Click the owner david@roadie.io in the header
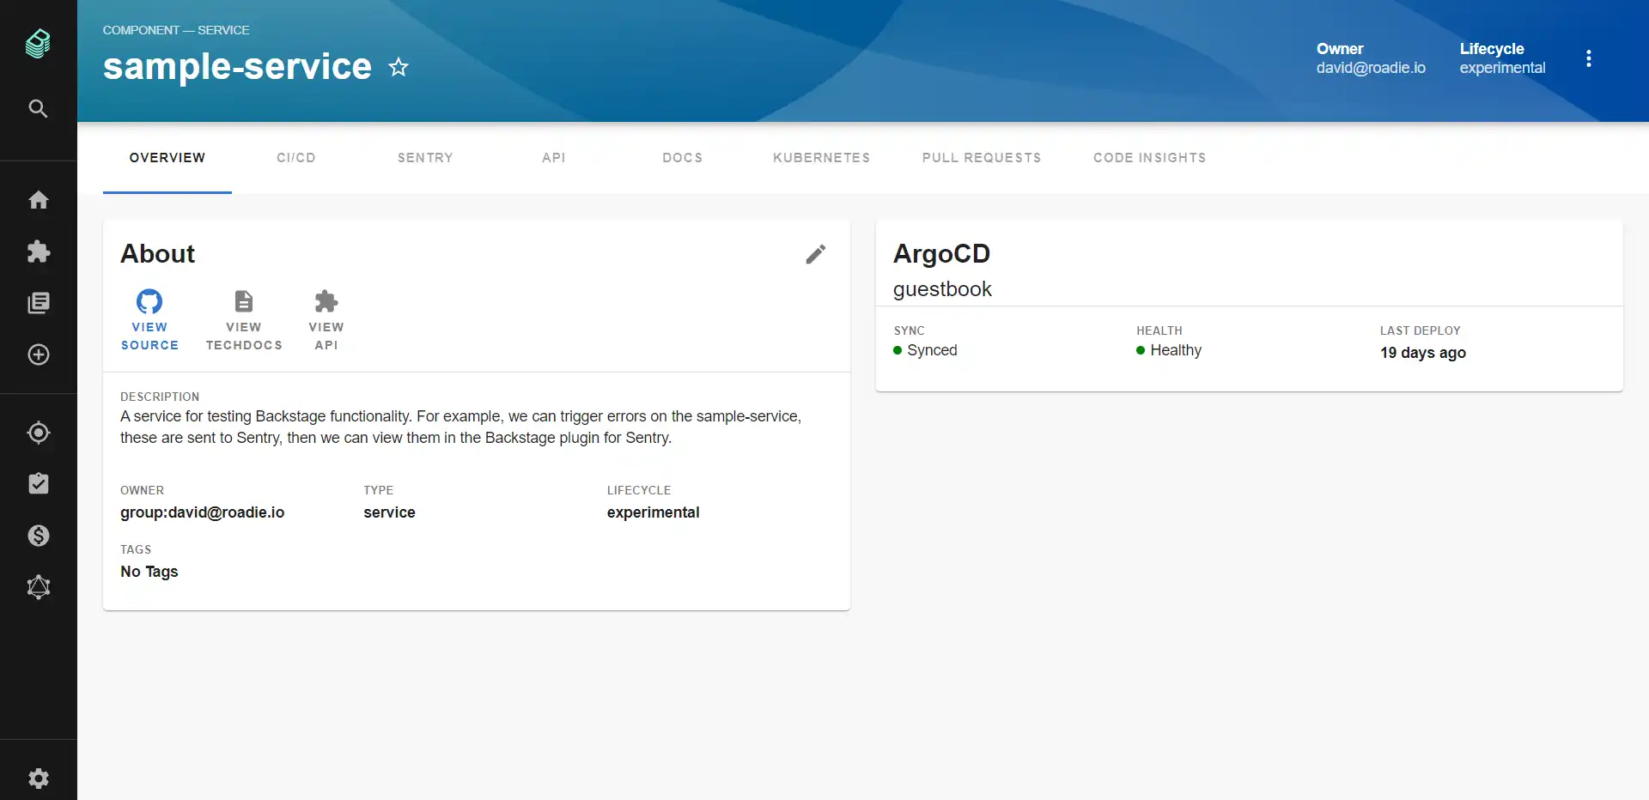 tap(1369, 68)
